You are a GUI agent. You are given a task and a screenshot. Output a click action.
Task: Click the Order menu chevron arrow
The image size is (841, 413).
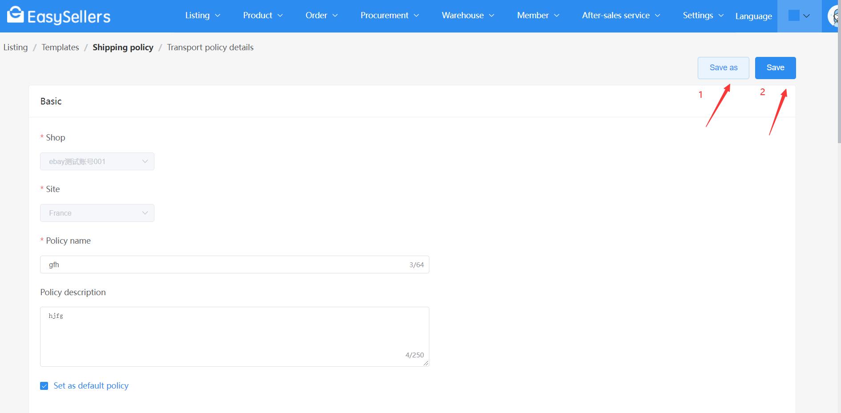coord(335,16)
